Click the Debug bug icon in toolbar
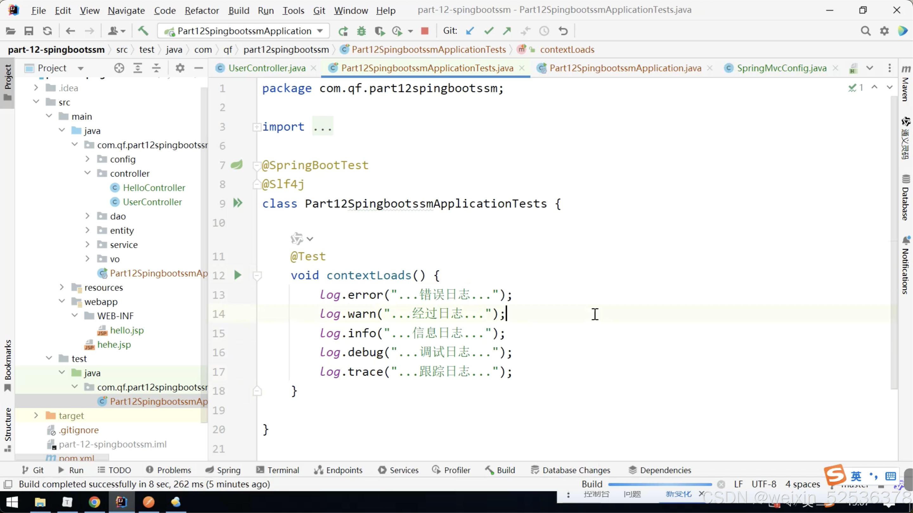The height and width of the screenshot is (513, 913). pyautogui.click(x=361, y=31)
